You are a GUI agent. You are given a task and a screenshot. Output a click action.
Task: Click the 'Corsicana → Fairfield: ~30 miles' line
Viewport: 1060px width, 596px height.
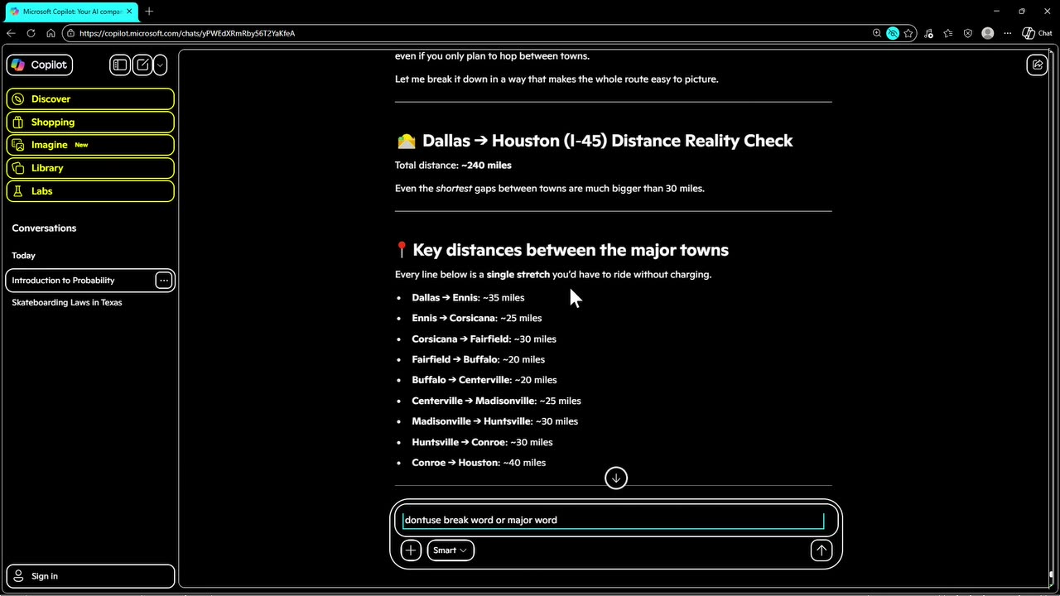point(484,339)
